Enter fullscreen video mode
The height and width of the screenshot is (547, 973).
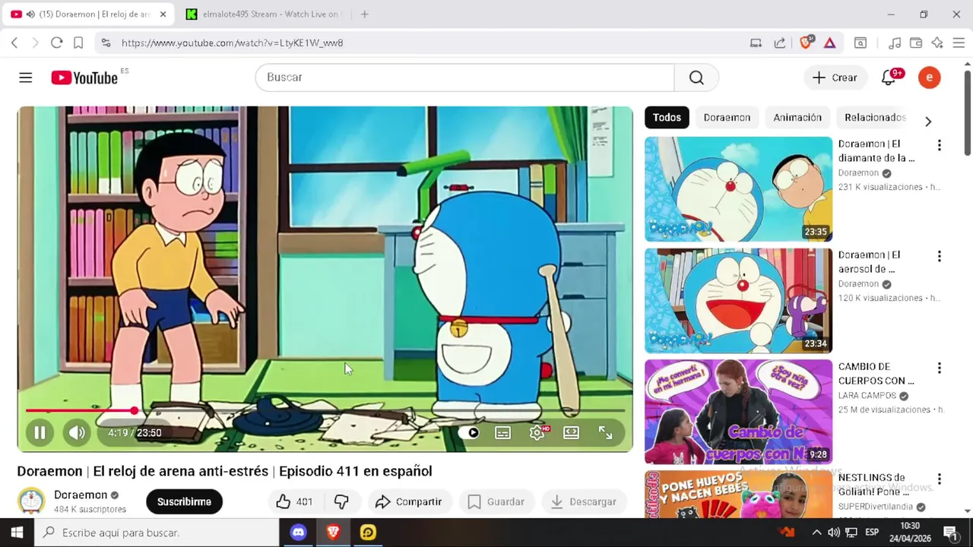pyautogui.click(x=605, y=432)
